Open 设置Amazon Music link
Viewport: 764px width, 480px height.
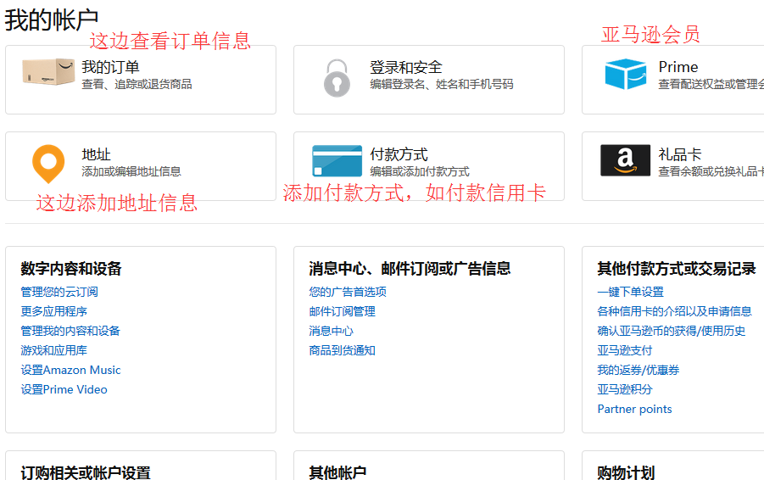pos(70,370)
